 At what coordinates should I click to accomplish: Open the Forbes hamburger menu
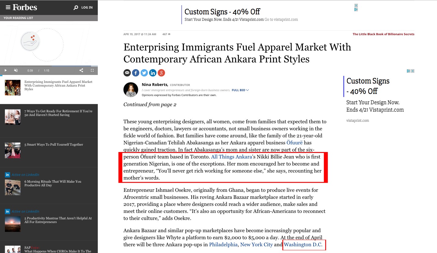point(8,7)
